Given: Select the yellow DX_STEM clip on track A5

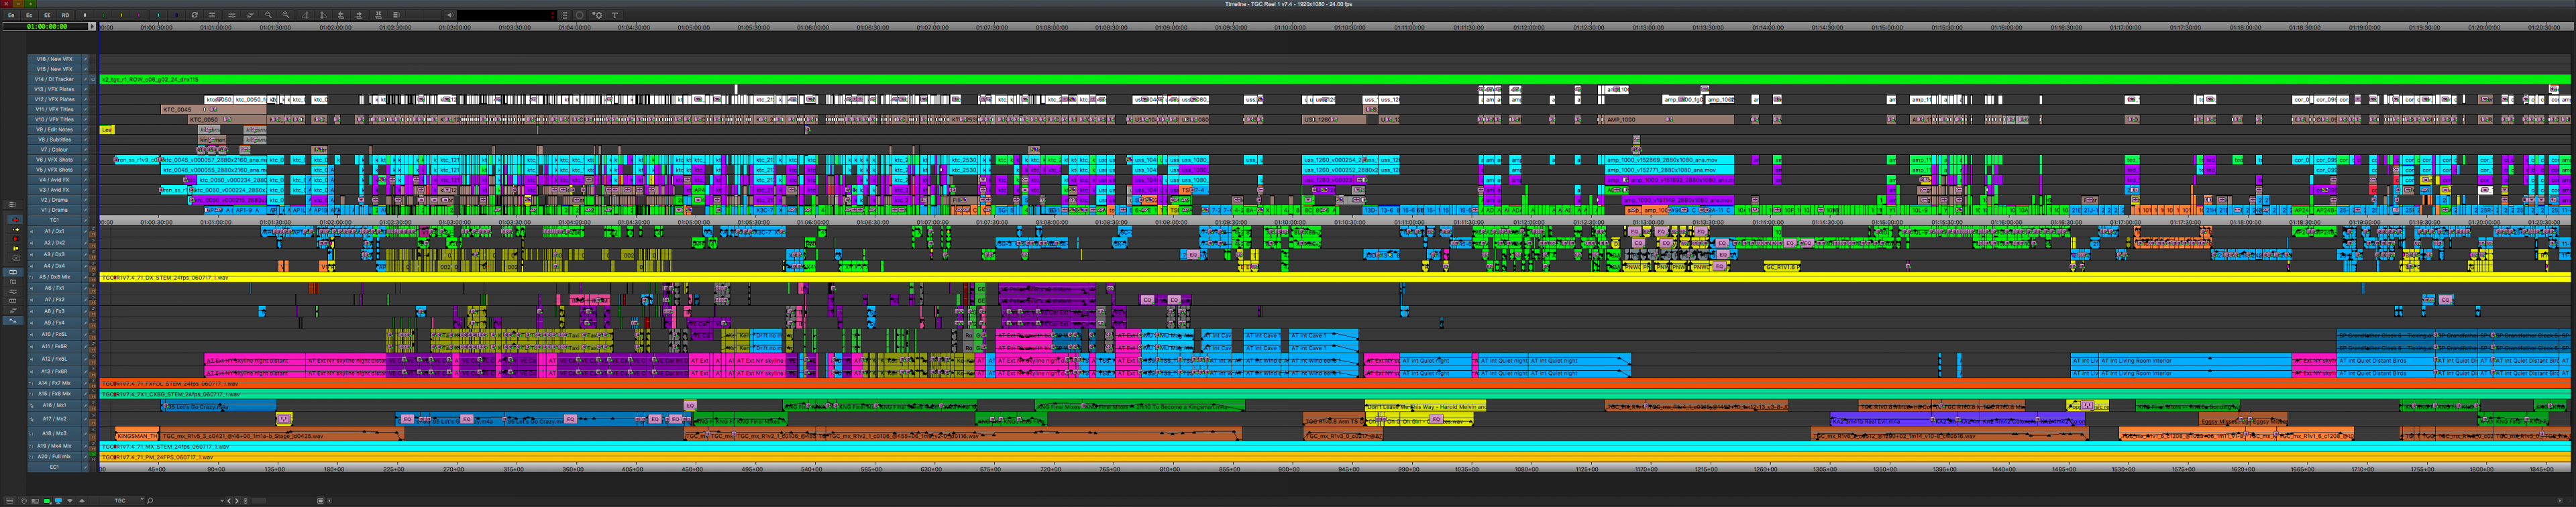Looking at the screenshot, I should [1335, 277].
